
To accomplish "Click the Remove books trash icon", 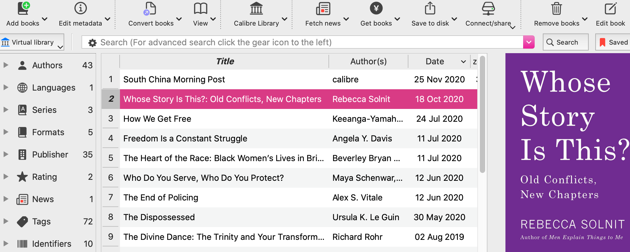I will click(x=557, y=9).
